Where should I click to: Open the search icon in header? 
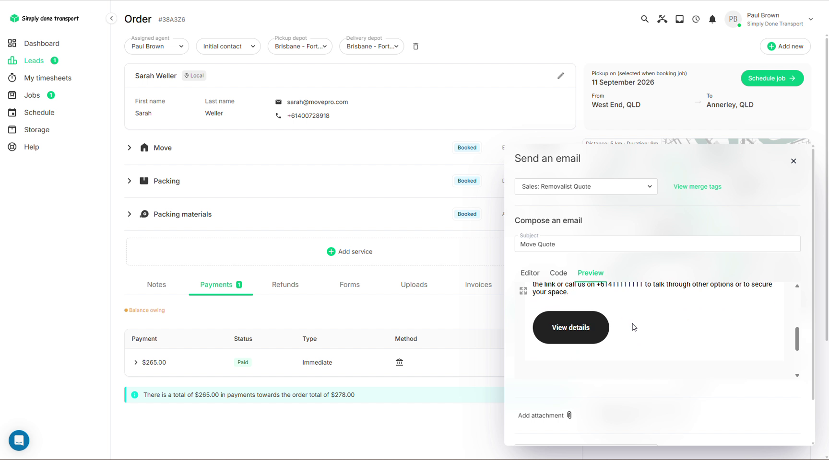click(644, 19)
